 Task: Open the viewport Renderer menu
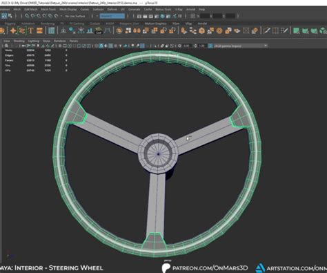pos(60,41)
